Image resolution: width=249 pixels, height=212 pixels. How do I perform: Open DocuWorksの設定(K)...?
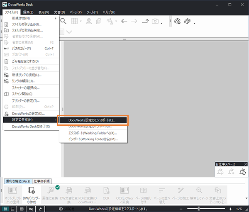[x=31, y=114]
